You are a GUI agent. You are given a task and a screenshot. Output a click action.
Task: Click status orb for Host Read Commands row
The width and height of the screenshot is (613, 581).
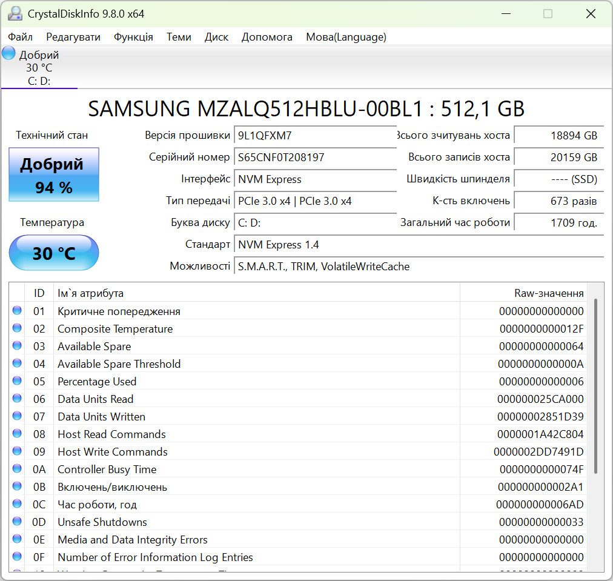(17, 434)
